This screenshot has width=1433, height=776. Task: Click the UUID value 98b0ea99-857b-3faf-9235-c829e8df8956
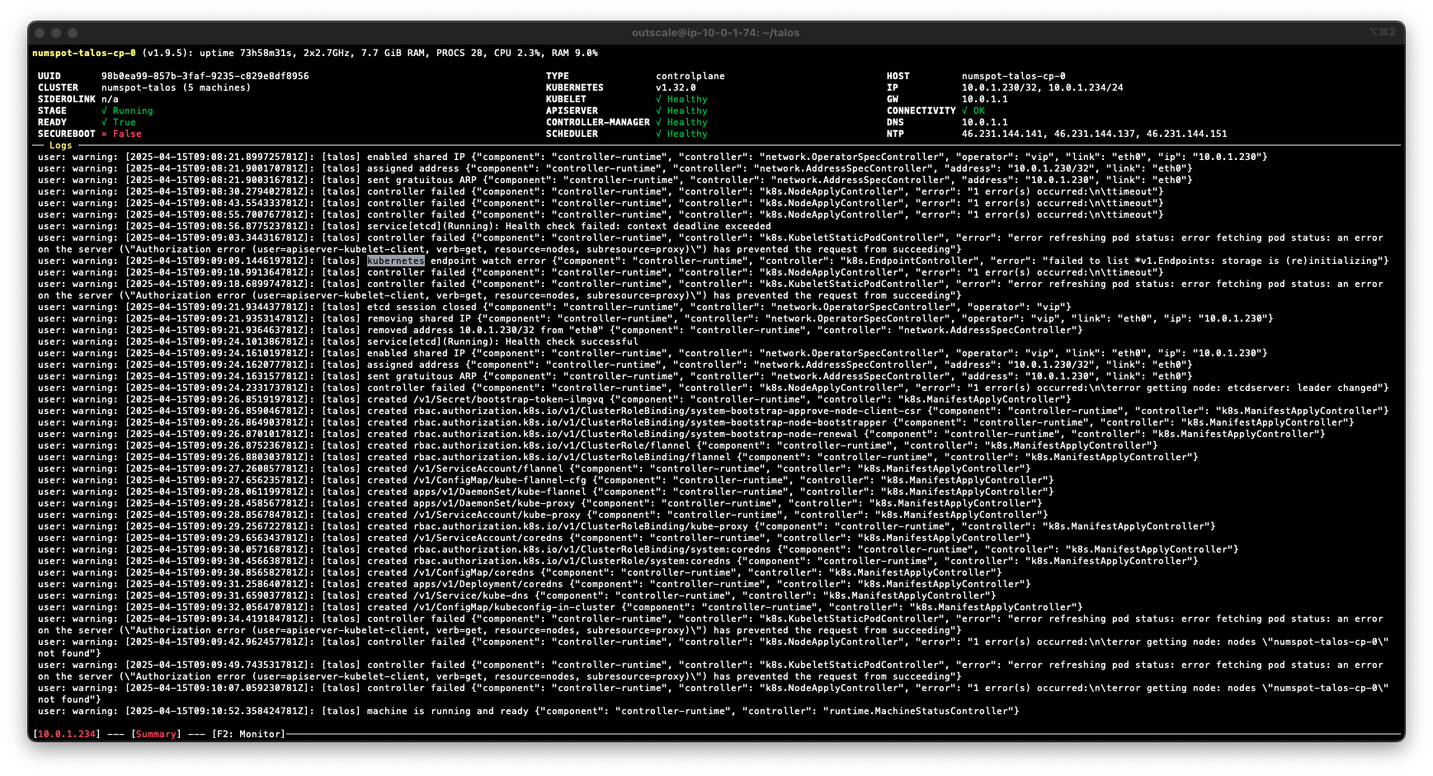(x=205, y=76)
